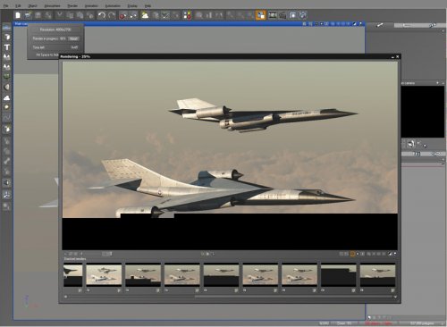Click the Undo curved arrow icon

(102, 15)
